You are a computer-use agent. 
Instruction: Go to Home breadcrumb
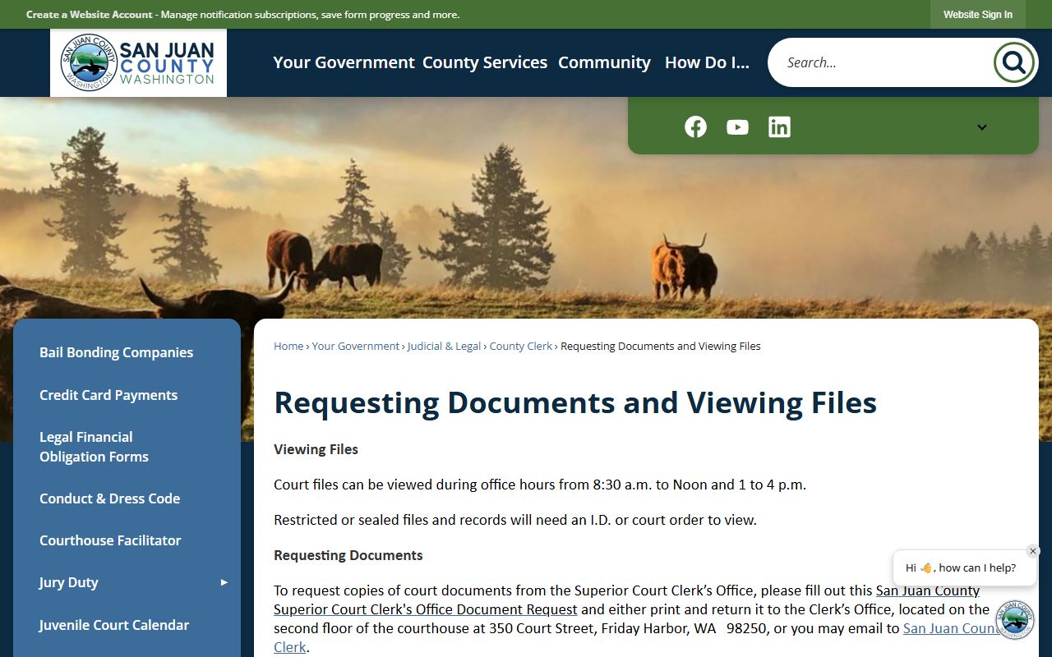[288, 346]
